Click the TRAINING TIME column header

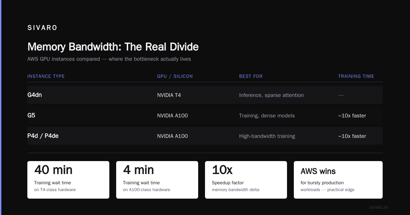pyautogui.click(x=356, y=76)
